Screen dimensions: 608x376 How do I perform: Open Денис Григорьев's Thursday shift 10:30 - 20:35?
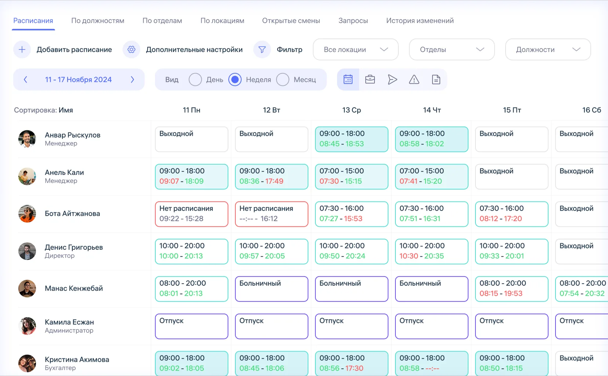[x=432, y=252]
